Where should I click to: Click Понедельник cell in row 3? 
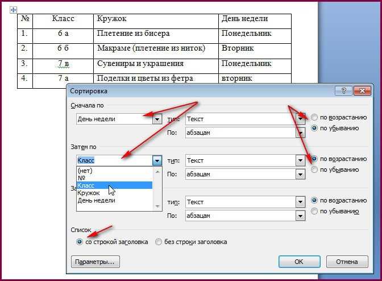[255, 66]
